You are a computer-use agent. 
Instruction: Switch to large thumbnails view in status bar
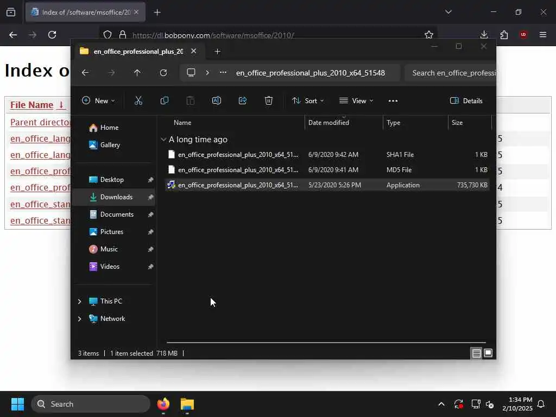pyautogui.click(x=488, y=353)
